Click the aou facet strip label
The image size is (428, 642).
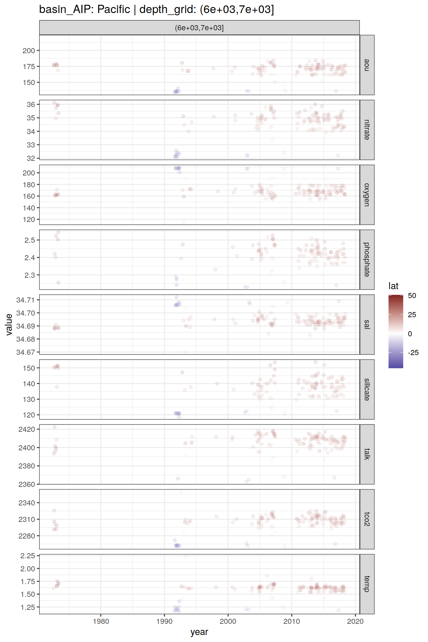click(x=367, y=65)
